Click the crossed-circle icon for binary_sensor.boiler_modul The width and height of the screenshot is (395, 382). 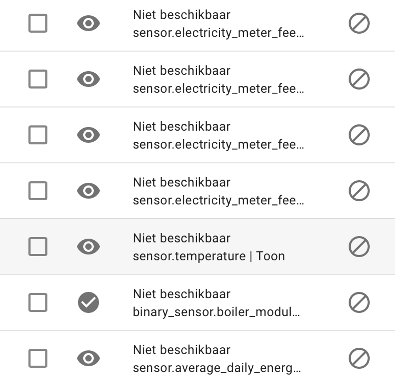coord(359,302)
